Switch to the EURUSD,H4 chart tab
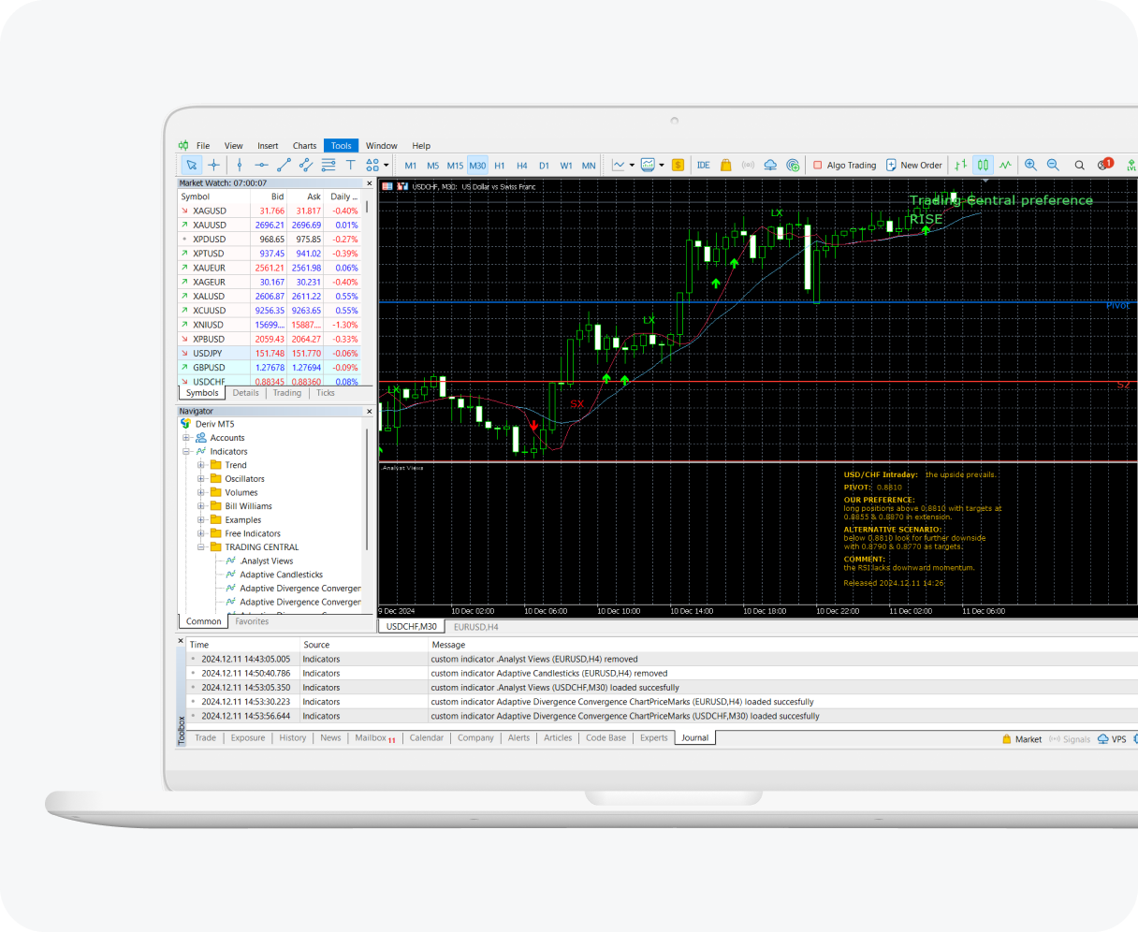This screenshot has width=1138, height=932. click(x=474, y=627)
